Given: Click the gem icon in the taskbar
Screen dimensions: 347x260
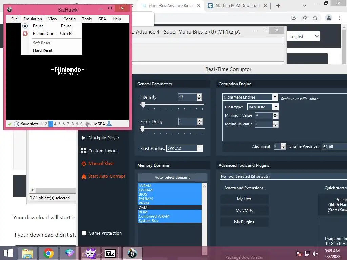Looking at the screenshot, I should (x=69, y=253).
